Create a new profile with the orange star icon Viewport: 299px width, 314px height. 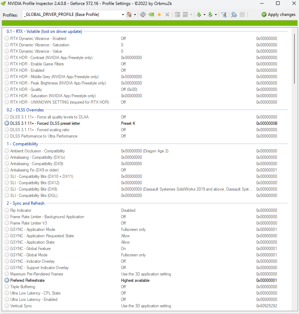click(159, 14)
